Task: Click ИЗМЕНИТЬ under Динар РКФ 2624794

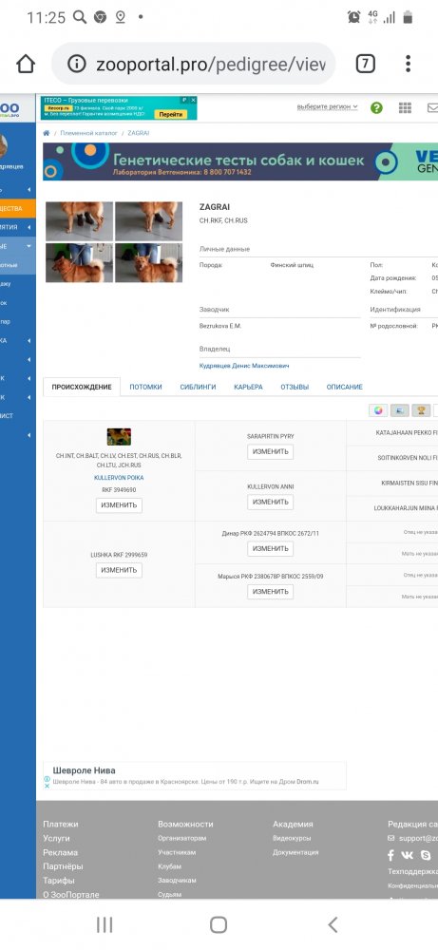Action: [x=270, y=549]
